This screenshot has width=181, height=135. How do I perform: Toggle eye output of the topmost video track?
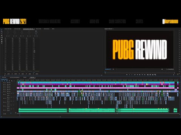pyautogui.click(x=10, y=82)
